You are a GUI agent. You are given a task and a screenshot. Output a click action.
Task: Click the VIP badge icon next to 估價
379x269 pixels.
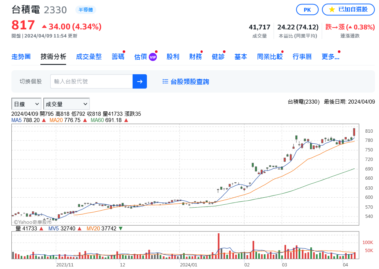[x=153, y=57]
